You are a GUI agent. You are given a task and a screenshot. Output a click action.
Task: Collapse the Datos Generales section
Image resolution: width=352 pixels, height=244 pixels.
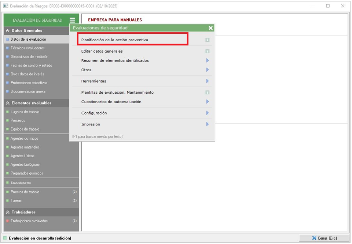tap(8, 31)
